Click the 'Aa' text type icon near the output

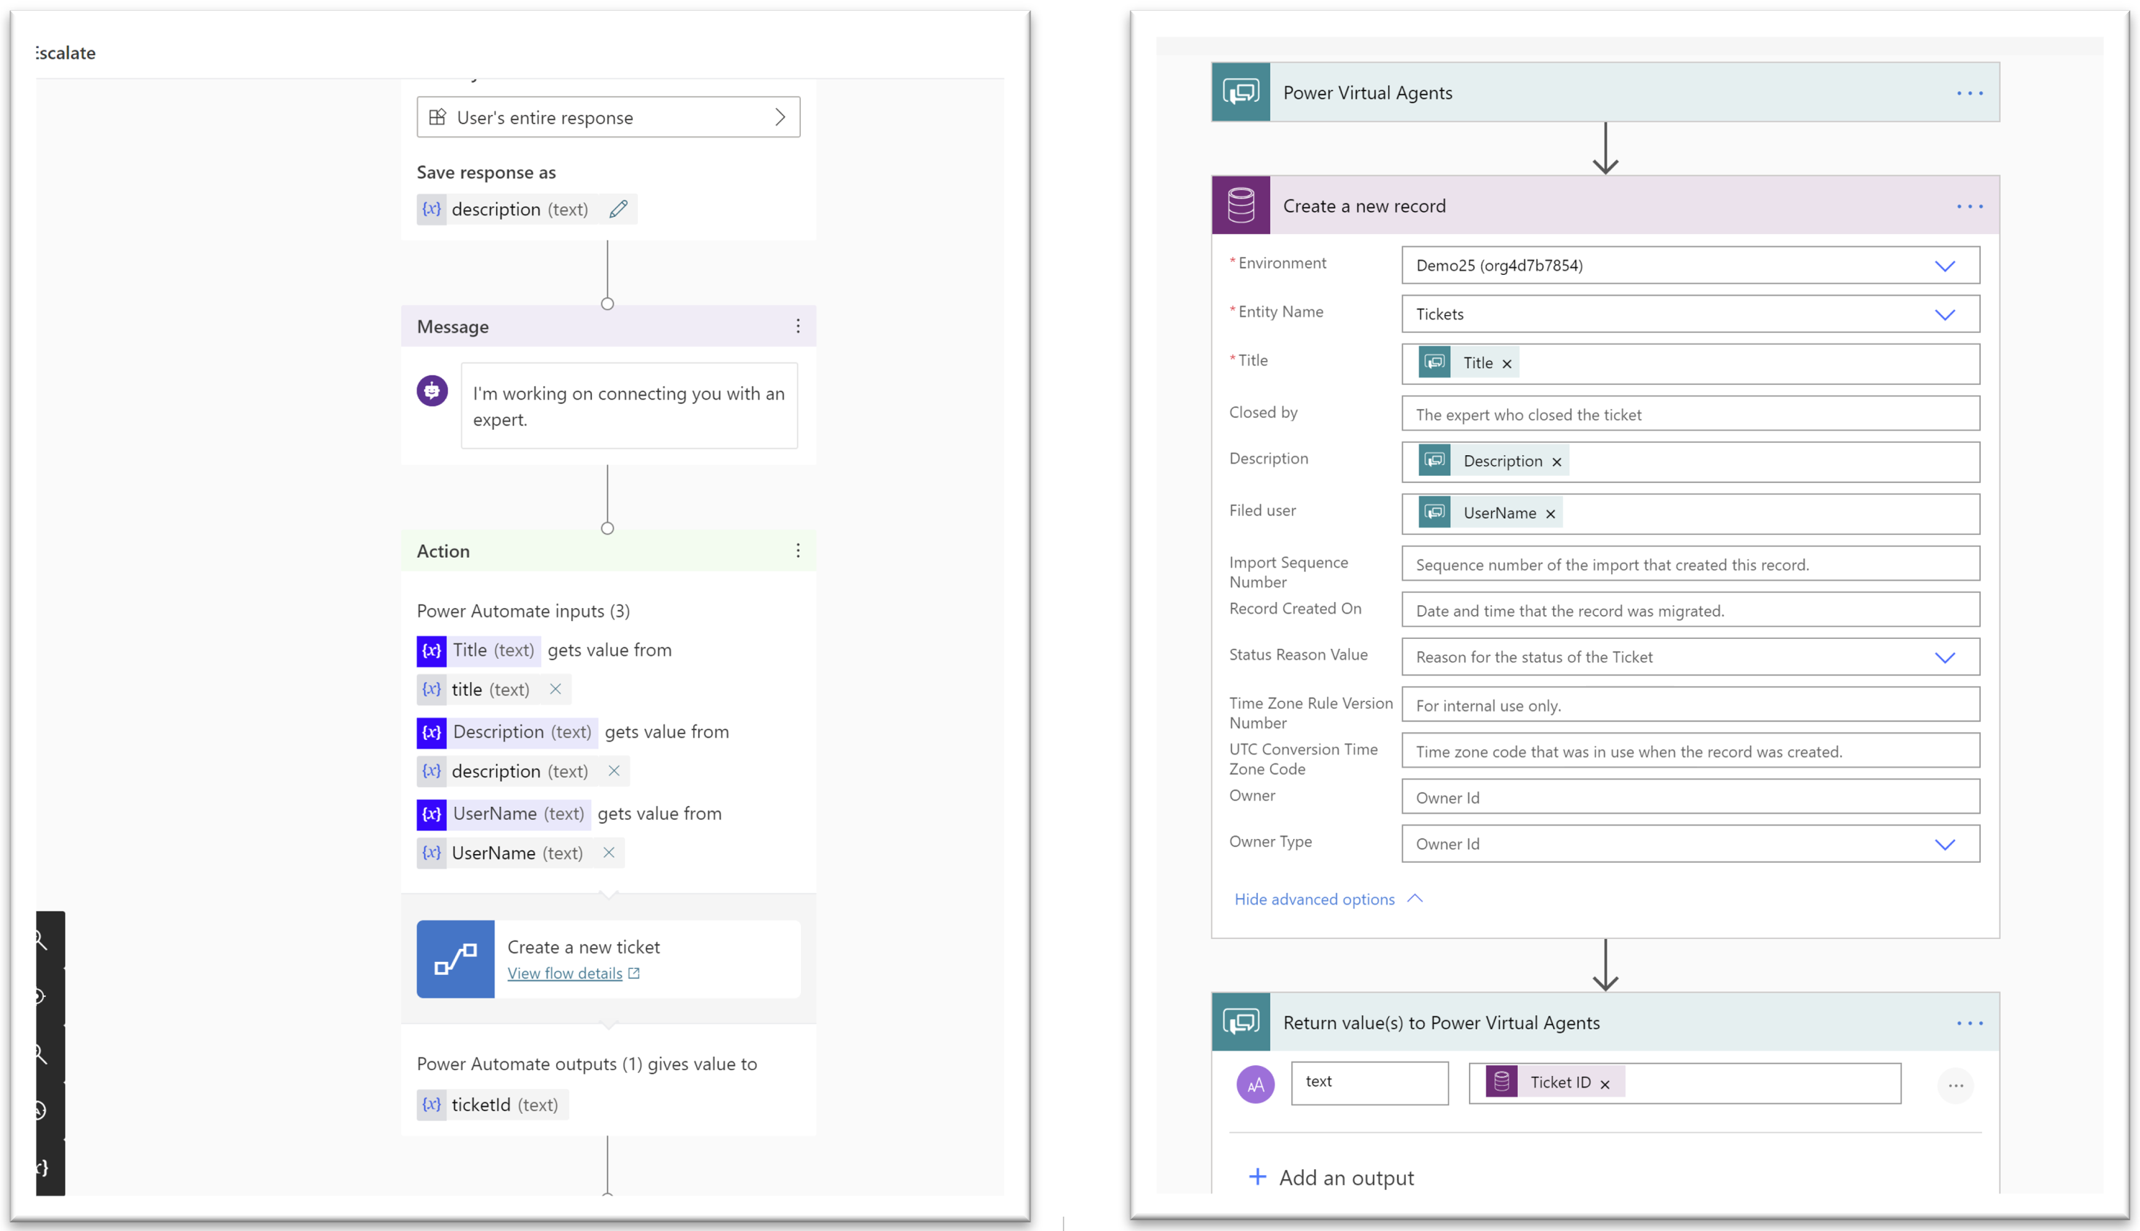tap(1256, 1083)
